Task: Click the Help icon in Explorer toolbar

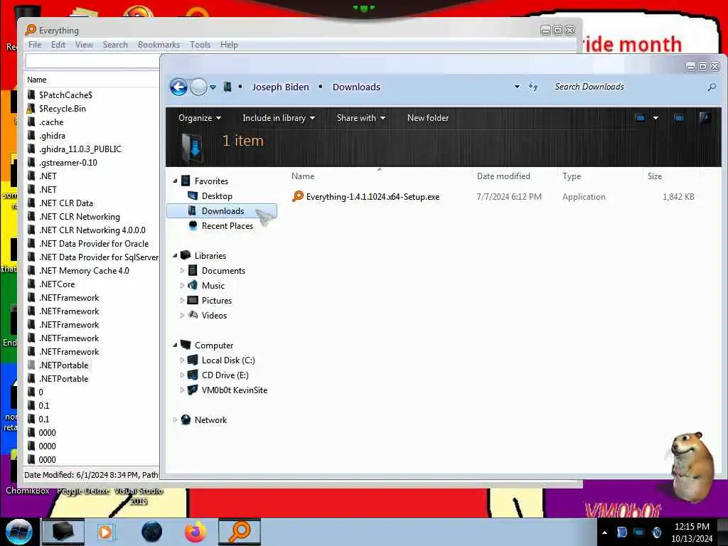Action: point(705,118)
